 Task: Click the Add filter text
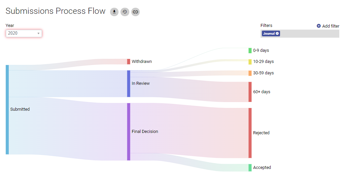pos(331,26)
